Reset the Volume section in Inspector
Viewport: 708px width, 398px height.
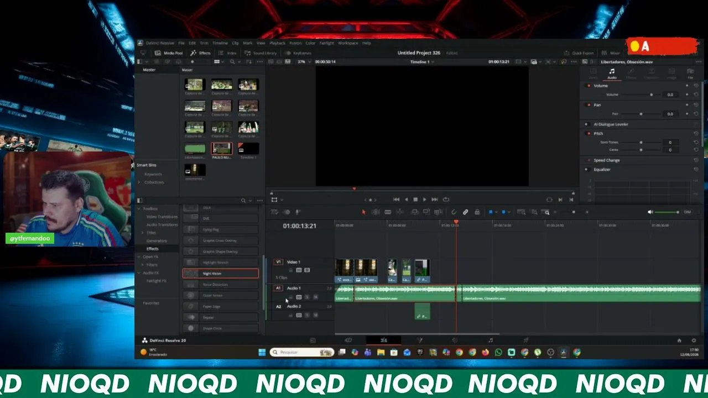point(696,86)
